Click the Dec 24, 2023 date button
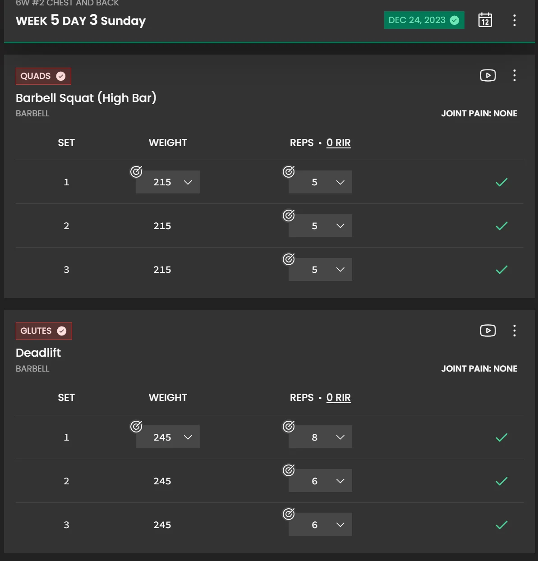This screenshot has height=561, width=538. point(423,20)
